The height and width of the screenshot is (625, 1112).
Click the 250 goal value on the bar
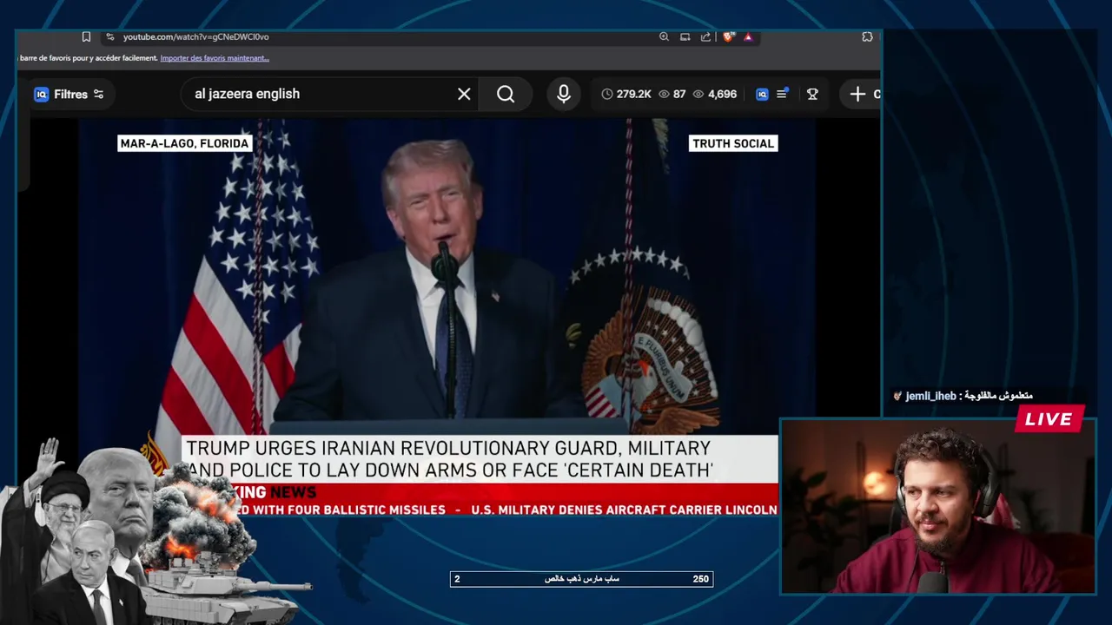tap(700, 579)
